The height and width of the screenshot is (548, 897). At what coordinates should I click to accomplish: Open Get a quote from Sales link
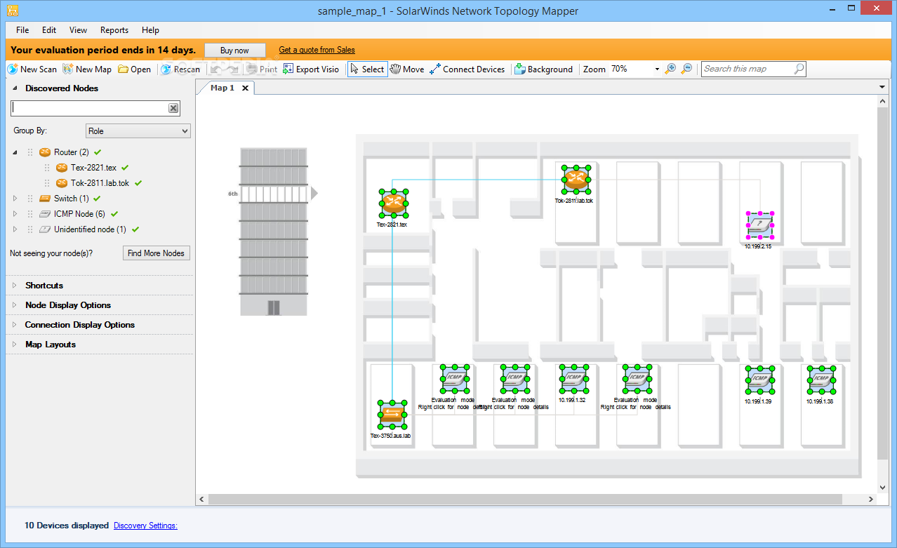(317, 50)
